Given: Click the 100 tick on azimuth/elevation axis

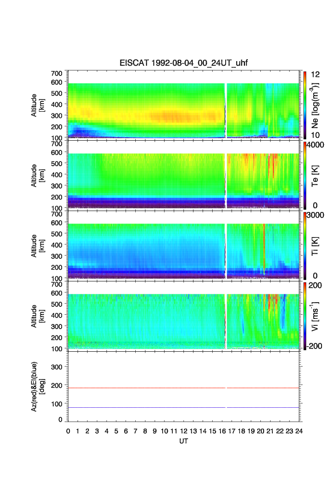Looking at the screenshot, I should click(57, 404).
